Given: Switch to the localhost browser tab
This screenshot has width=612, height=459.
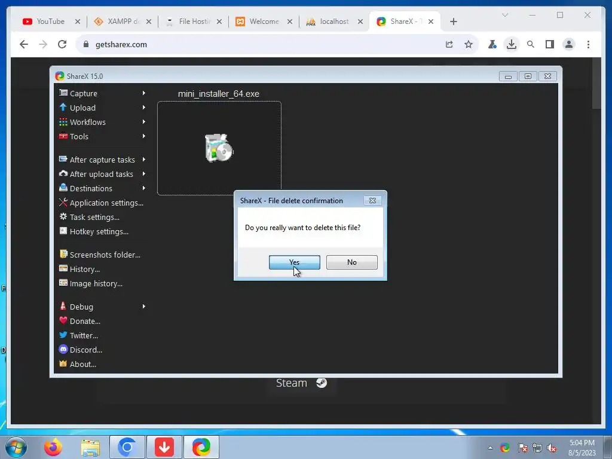Looking at the screenshot, I should [333, 22].
